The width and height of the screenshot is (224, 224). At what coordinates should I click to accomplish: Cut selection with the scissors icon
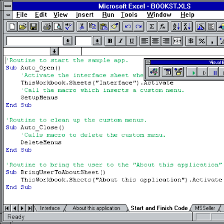(x=82, y=27)
